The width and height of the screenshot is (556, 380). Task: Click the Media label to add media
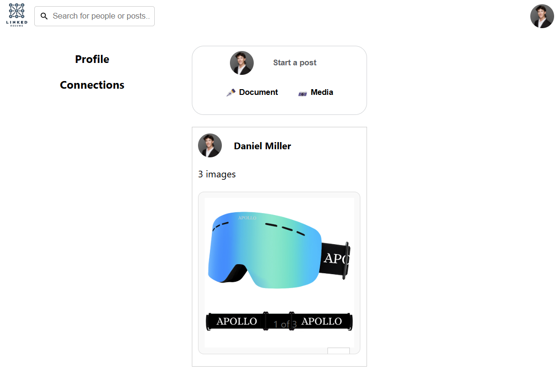321,92
